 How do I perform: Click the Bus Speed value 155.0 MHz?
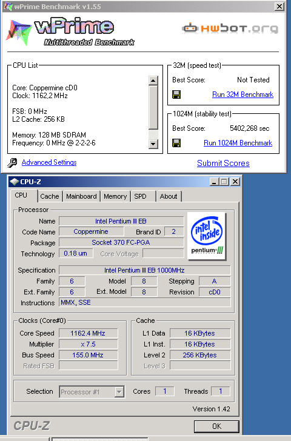tap(89, 355)
